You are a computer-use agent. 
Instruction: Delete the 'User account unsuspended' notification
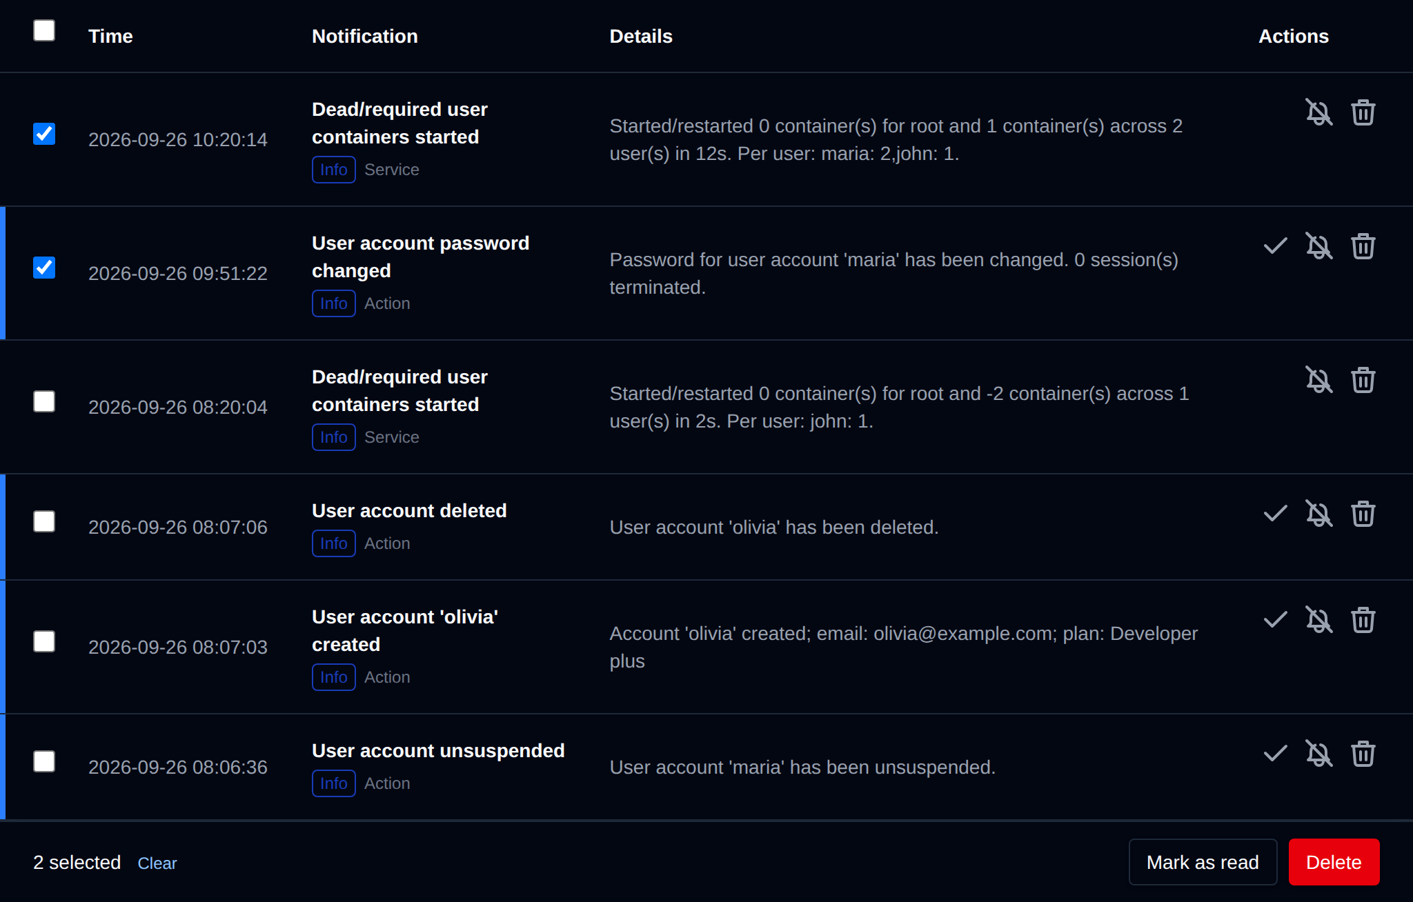coord(1363,754)
